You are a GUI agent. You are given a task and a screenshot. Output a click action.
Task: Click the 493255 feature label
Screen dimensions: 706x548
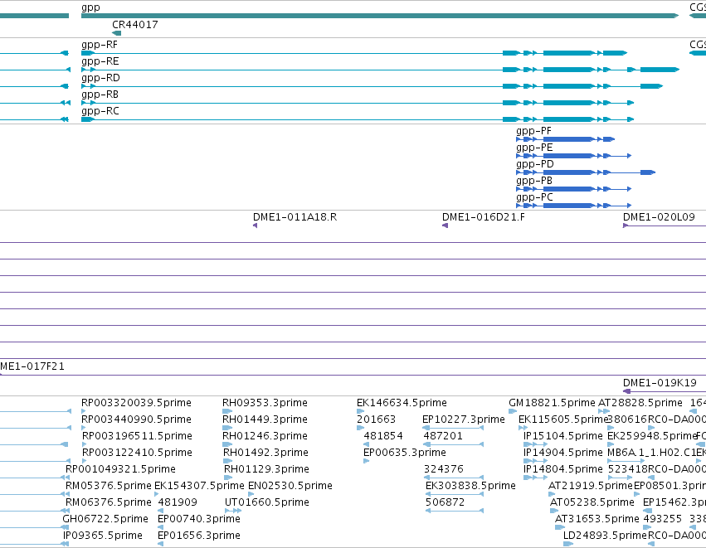[662, 519]
